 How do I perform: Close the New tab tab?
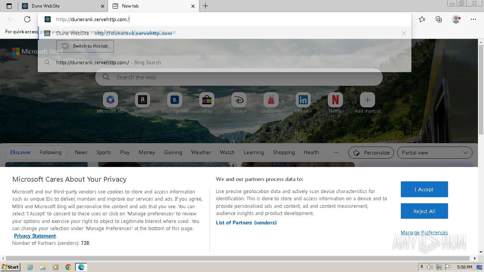pos(193,6)
